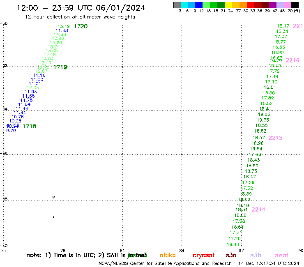Select the lavender 's3b' legend label
304x267 pixels.
coord(256,255)
